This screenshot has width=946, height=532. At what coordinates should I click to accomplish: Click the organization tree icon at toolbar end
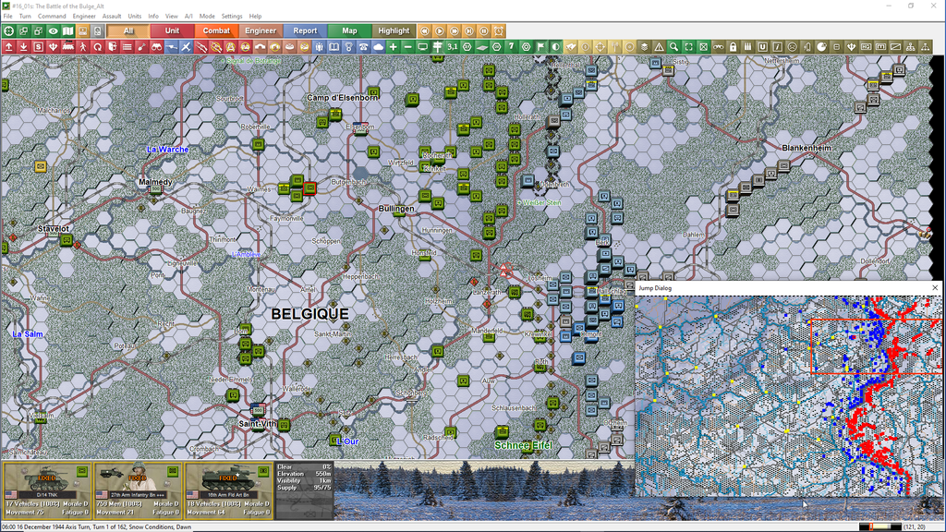tap(925, 46)
